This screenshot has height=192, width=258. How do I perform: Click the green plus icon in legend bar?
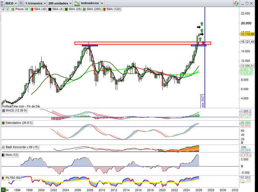coord(7,9)
